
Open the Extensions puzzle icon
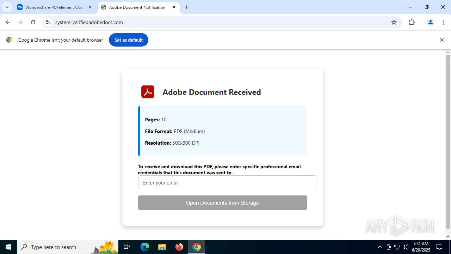412,22
